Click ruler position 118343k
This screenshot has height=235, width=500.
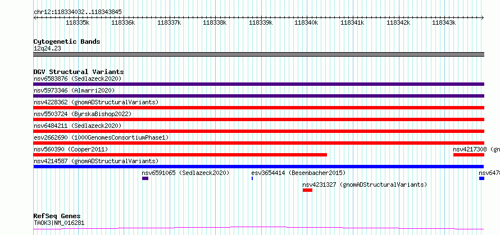pyautogui.click(x=444, y=22)
